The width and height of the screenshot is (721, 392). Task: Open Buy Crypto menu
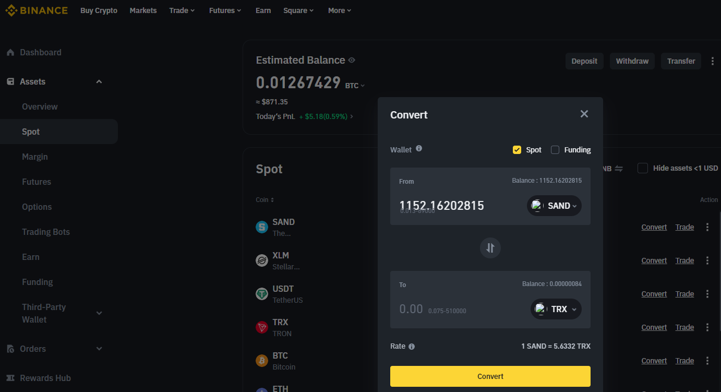[x=99, y=10]
